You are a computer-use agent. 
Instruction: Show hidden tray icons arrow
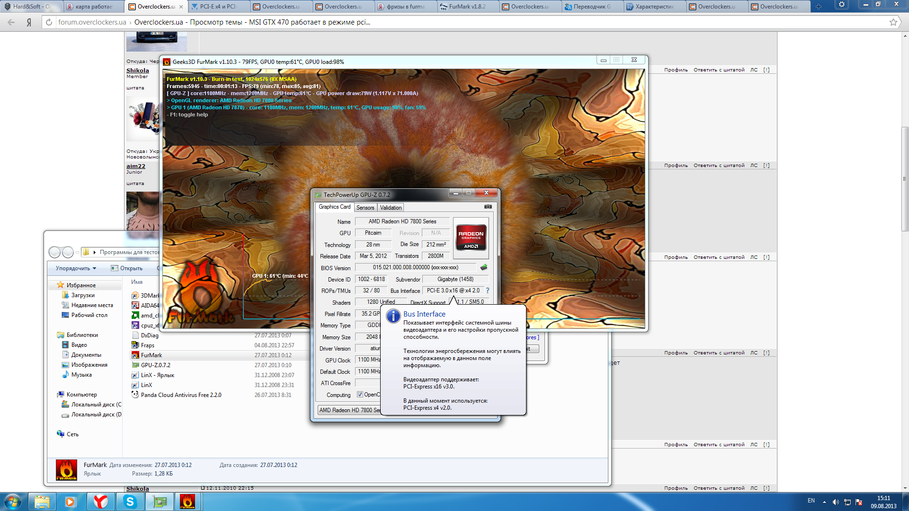(824, 502)
